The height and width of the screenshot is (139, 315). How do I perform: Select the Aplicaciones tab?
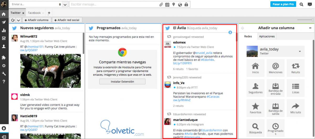click(x=267, y=36)
